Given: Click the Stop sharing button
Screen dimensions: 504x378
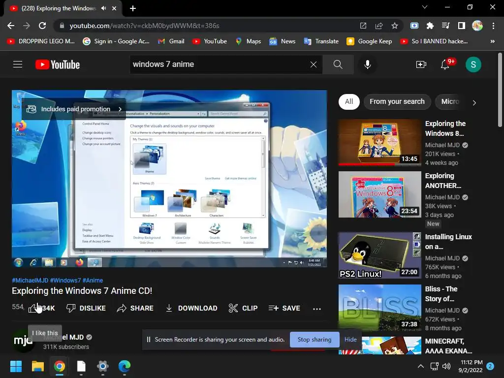Looking at the screenshot, I should [x=315, y=340].
